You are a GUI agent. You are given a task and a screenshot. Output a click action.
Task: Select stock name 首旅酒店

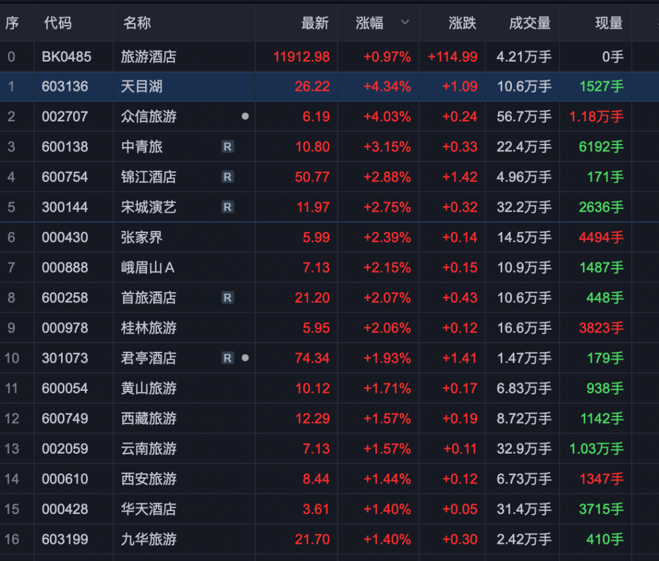click(x=149, y=298)
